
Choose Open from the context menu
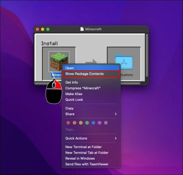(x=91, y=68)
